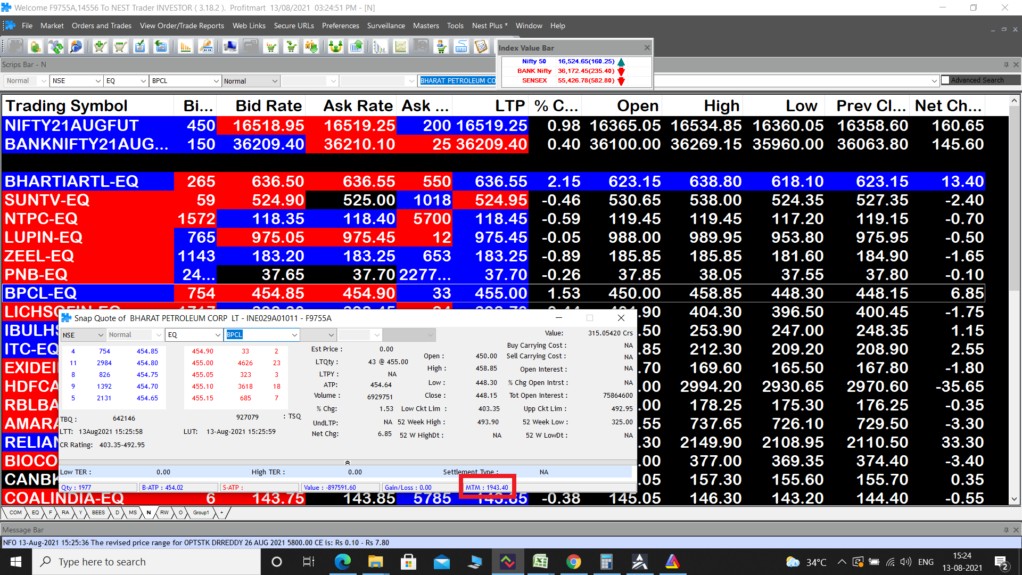The width and height of the screenshot is (1022, 575).
Task: Click the Windows taskbar search box
Action: point(146,562)
